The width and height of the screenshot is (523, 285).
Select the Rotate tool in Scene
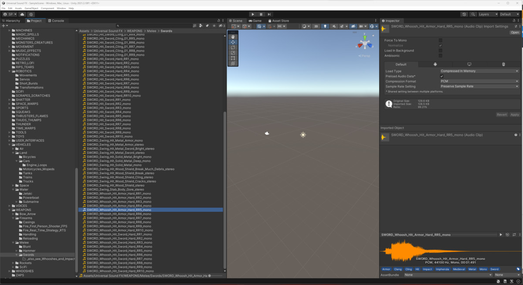[x=233, y=47]
